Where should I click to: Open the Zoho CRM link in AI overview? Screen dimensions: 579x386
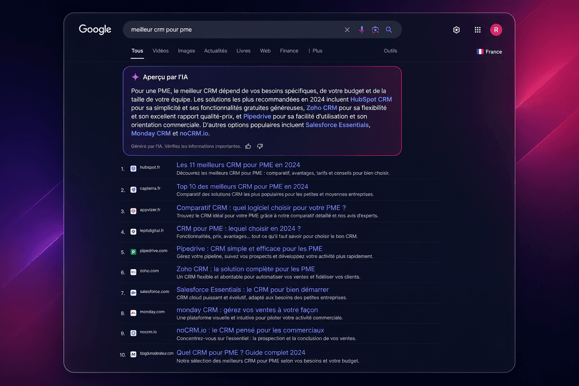[x=322, y=108]
